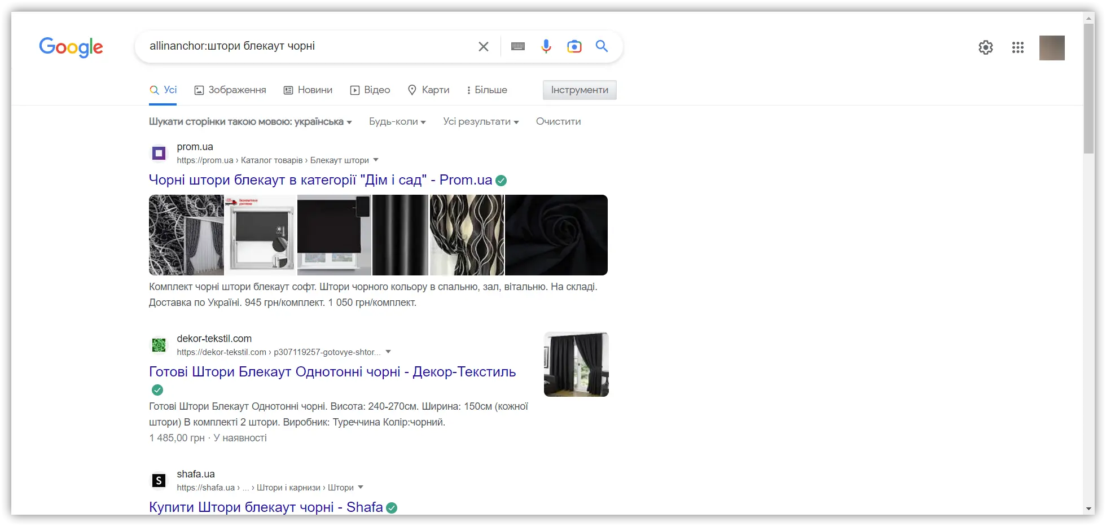This screenshot has height=526, width=1106.
Task: Click the prom.ua breadcrumb URL
Action: (x=273, y=160)
